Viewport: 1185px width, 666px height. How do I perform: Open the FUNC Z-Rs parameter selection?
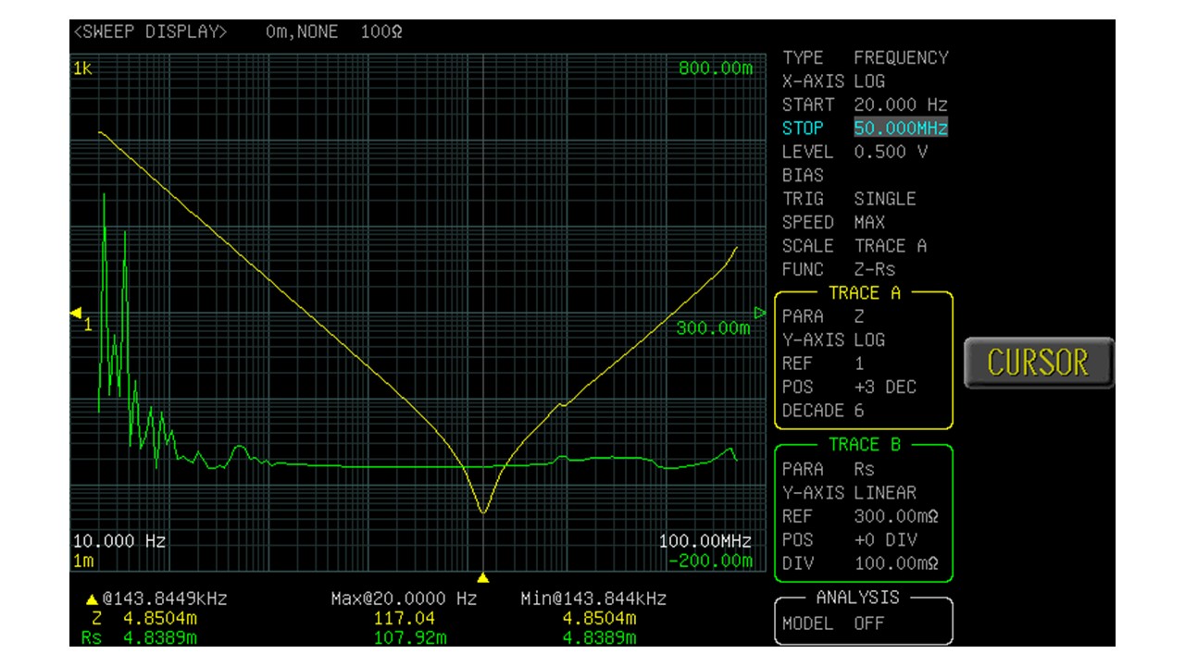(874, 269)
